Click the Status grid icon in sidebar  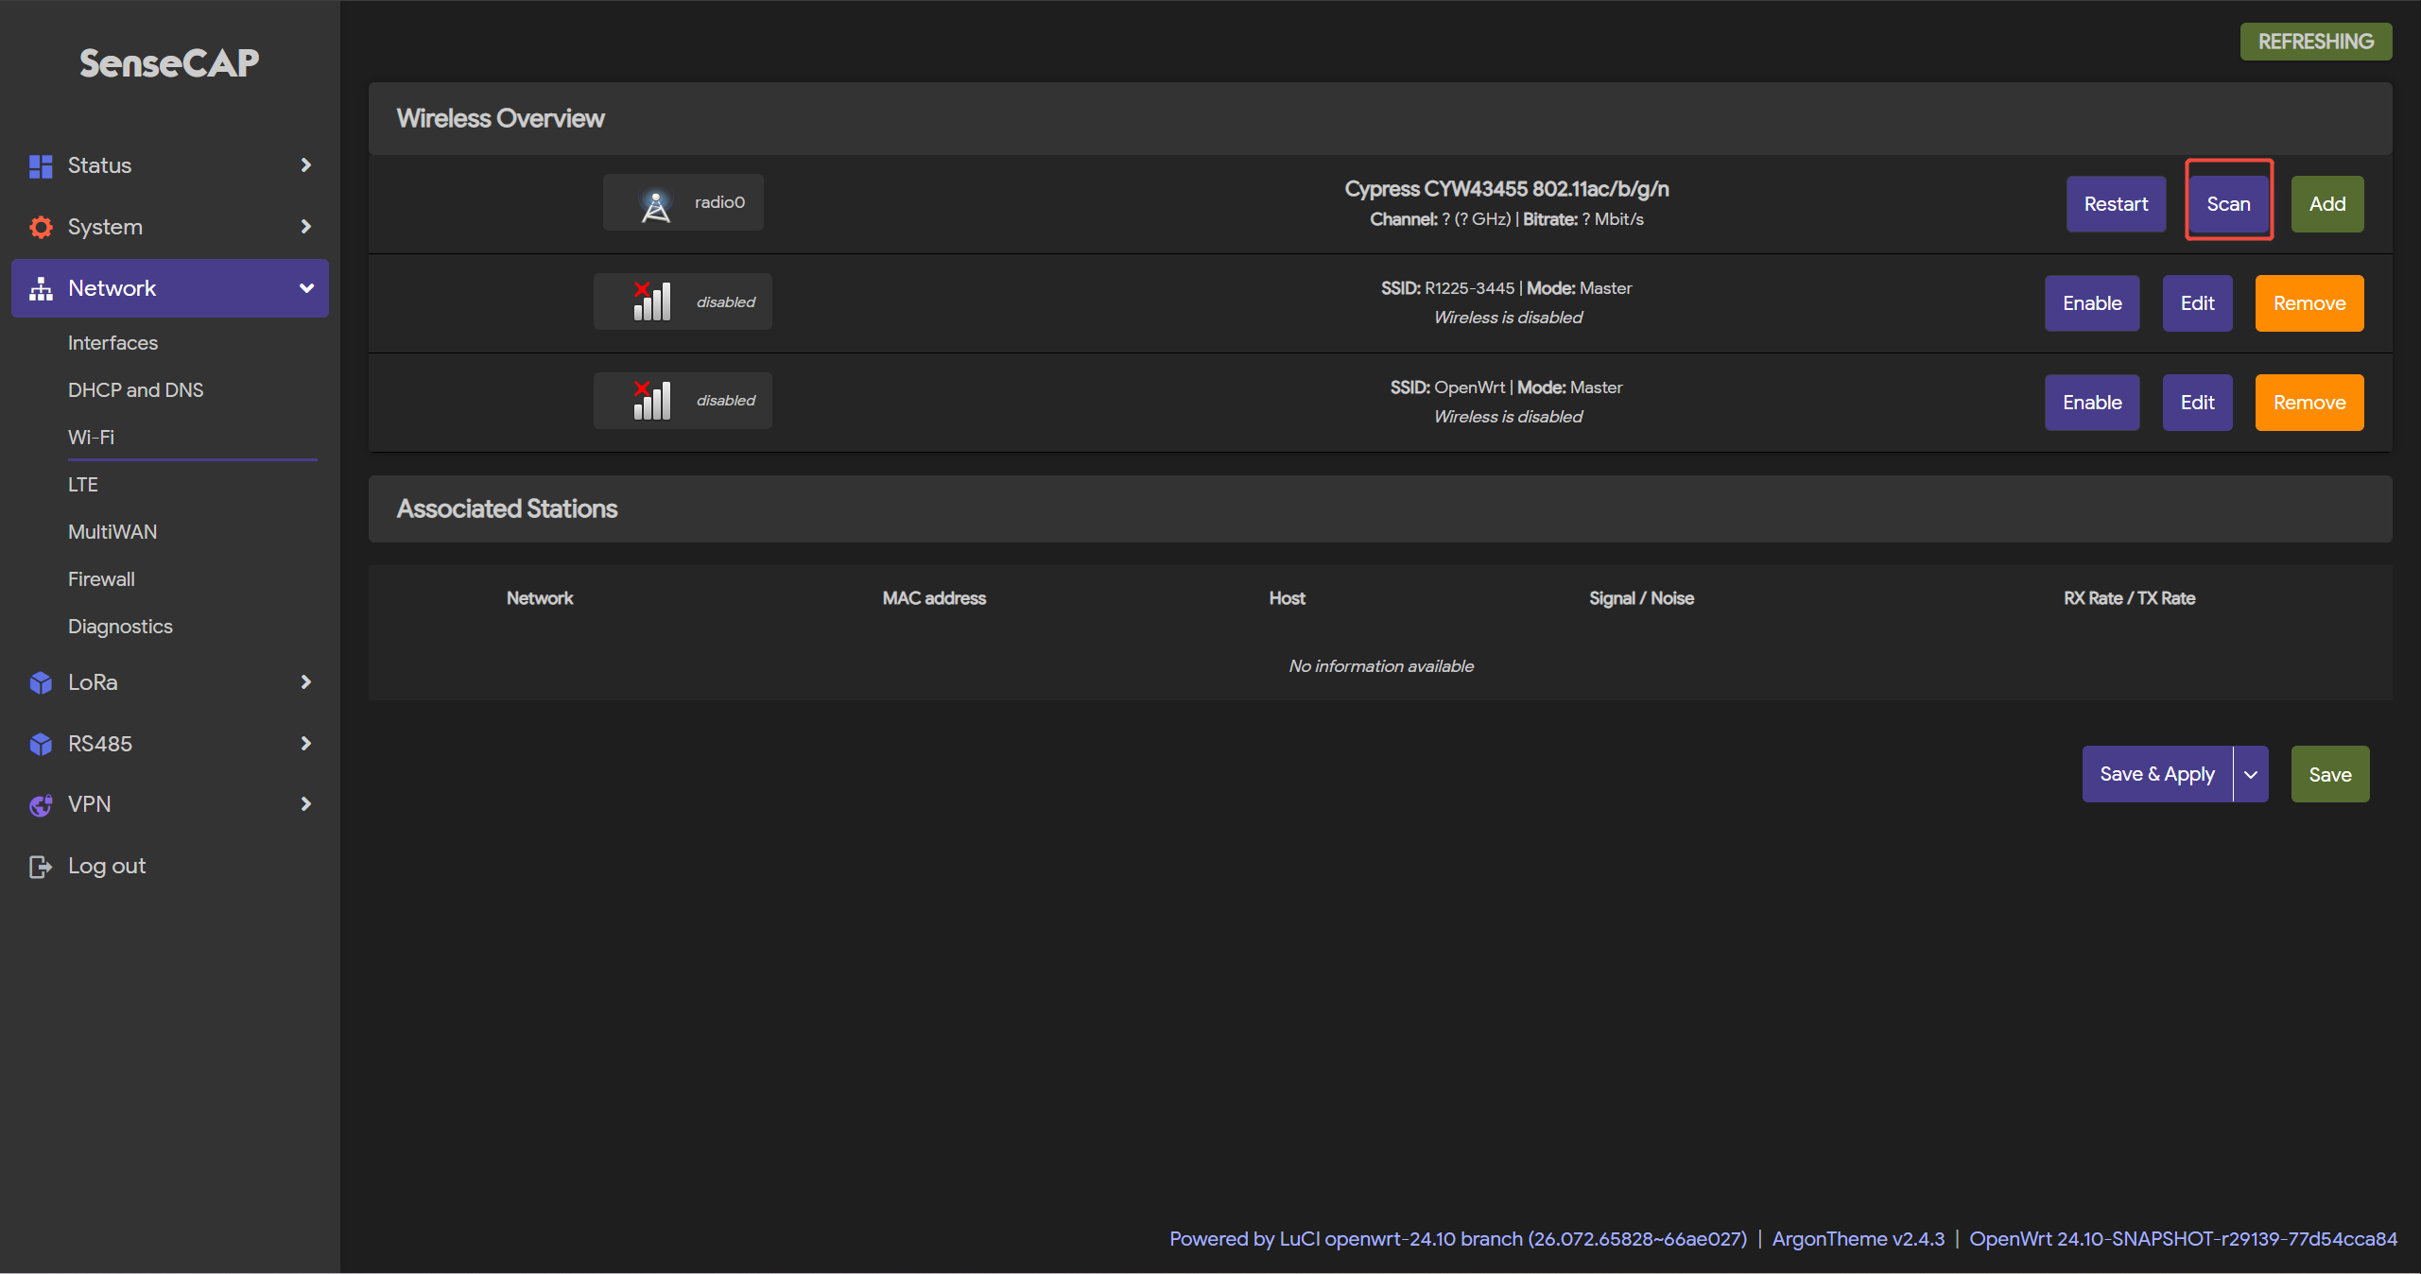41,166
